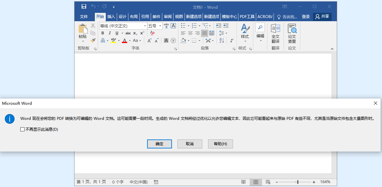Switch to the 布局 tab
The image size is (382, 187).
(134, 16)
